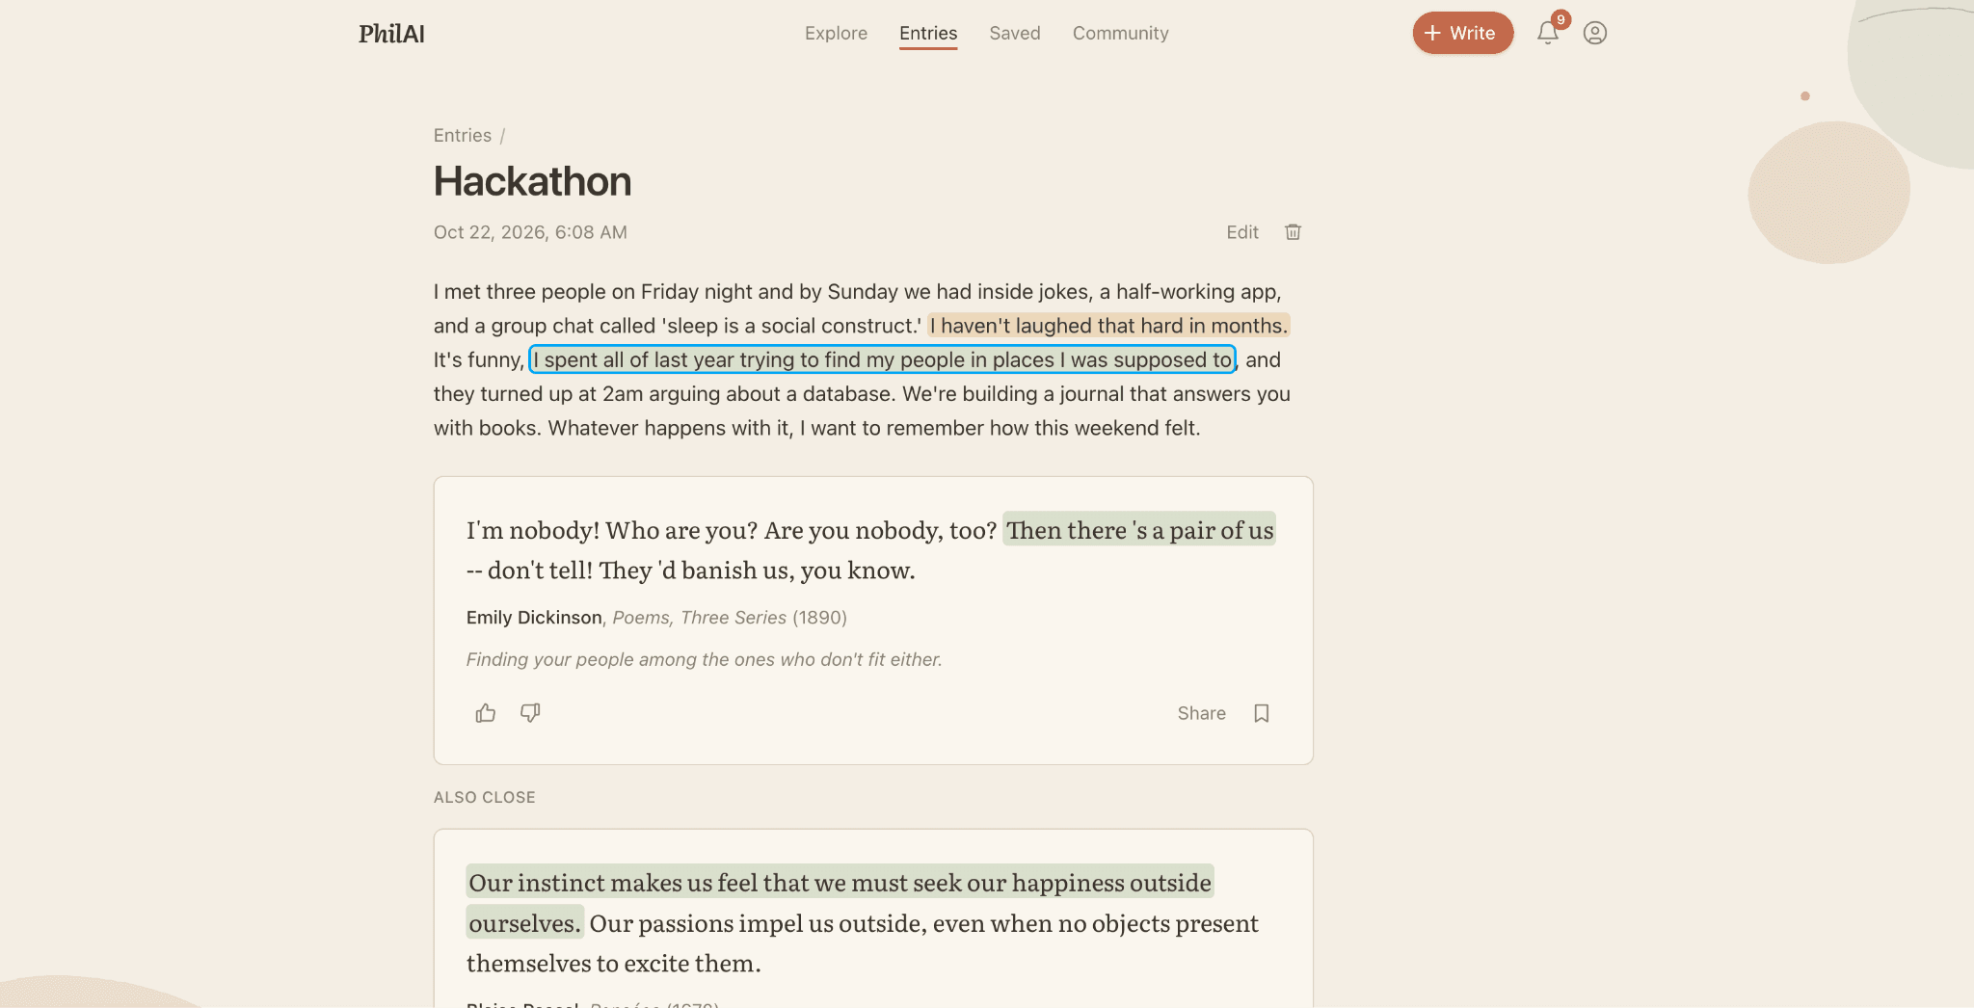The image size is (1974, 1008).
Task: Navigate to Entries breadcrumb link
Action: [x=463, y=136]
